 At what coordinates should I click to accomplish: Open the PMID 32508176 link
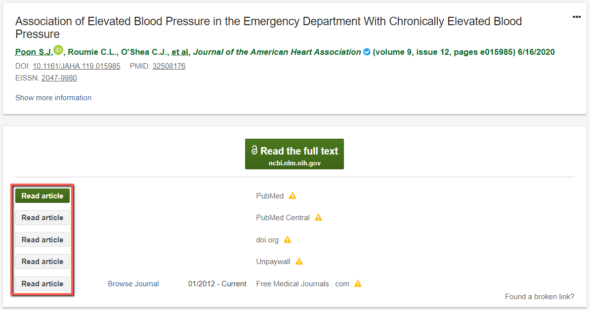coord(169,66)
